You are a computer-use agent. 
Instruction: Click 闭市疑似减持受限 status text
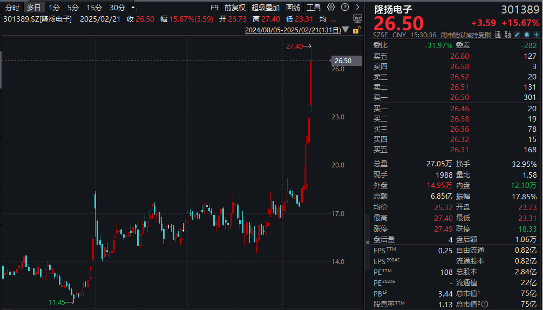pyautogui.click(x=466, y=35)
